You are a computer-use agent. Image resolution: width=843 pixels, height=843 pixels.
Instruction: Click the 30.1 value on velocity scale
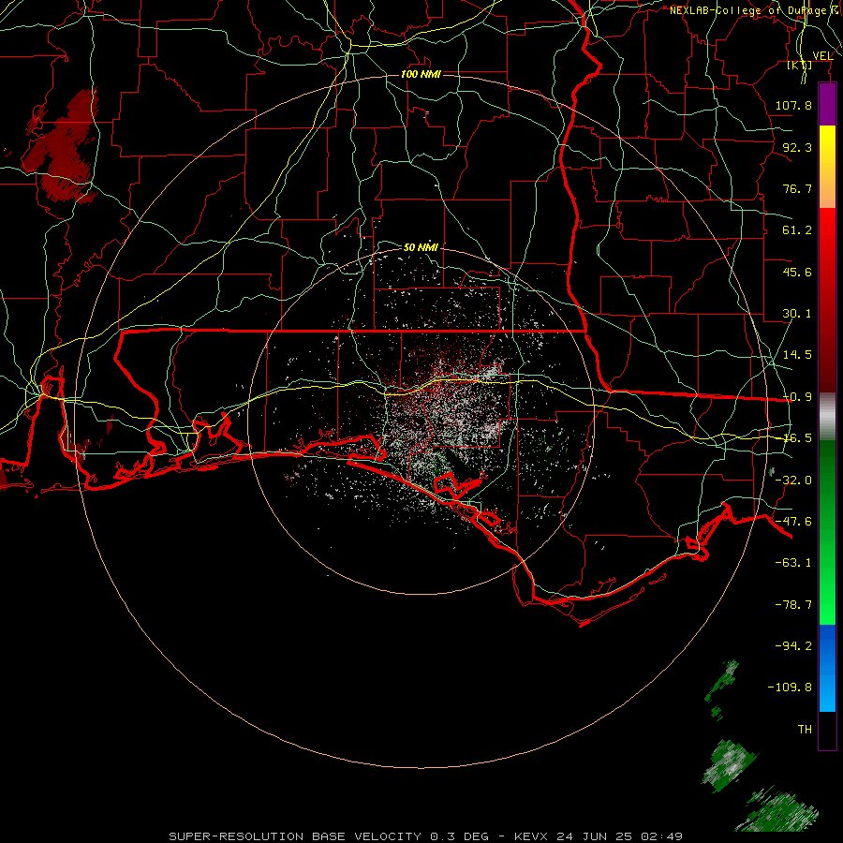coord(797,314)
